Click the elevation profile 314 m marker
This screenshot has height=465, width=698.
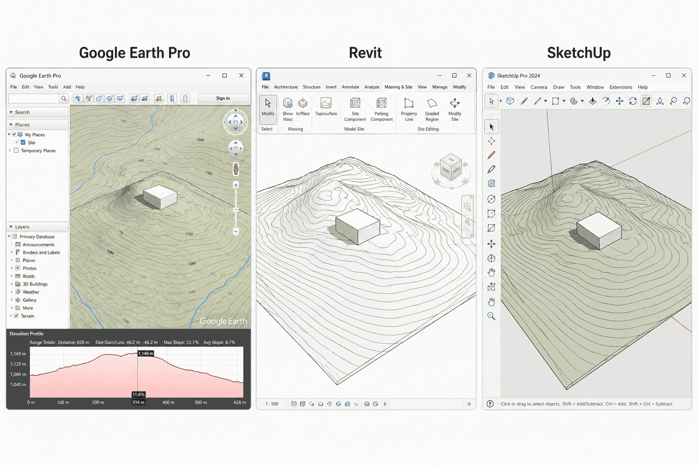(x=139, y=402)
